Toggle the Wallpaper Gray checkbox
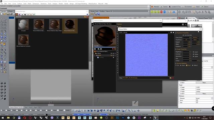The width and height of the screenshot is (214, 120). point(197,102)
